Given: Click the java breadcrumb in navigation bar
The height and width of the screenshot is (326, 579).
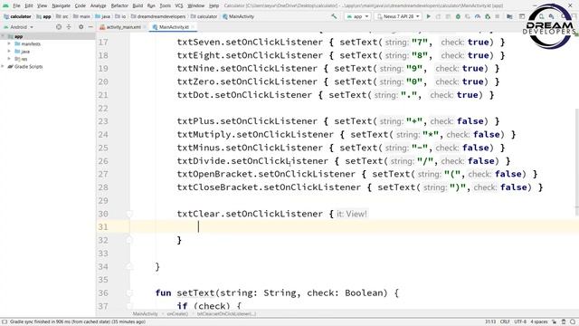Looking at the screenshot, I should [x=102, y=16].
